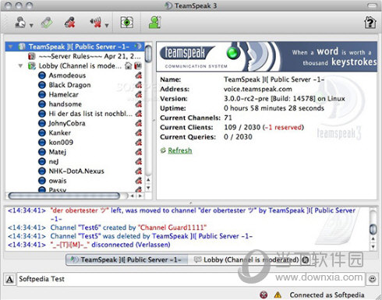Select user handsome
The width and height of the screenshot is (382, 300).
click(65, 104)
